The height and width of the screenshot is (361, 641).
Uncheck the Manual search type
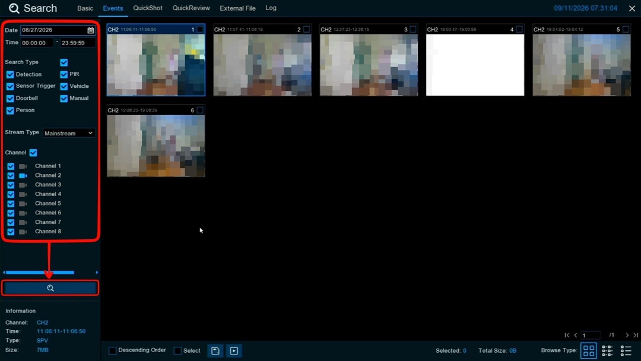point(64,99)
